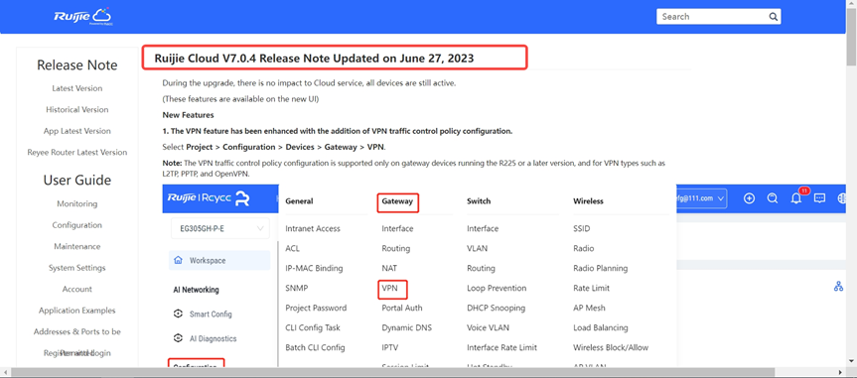Open Addresses & Ports to be link

(77, 331)
